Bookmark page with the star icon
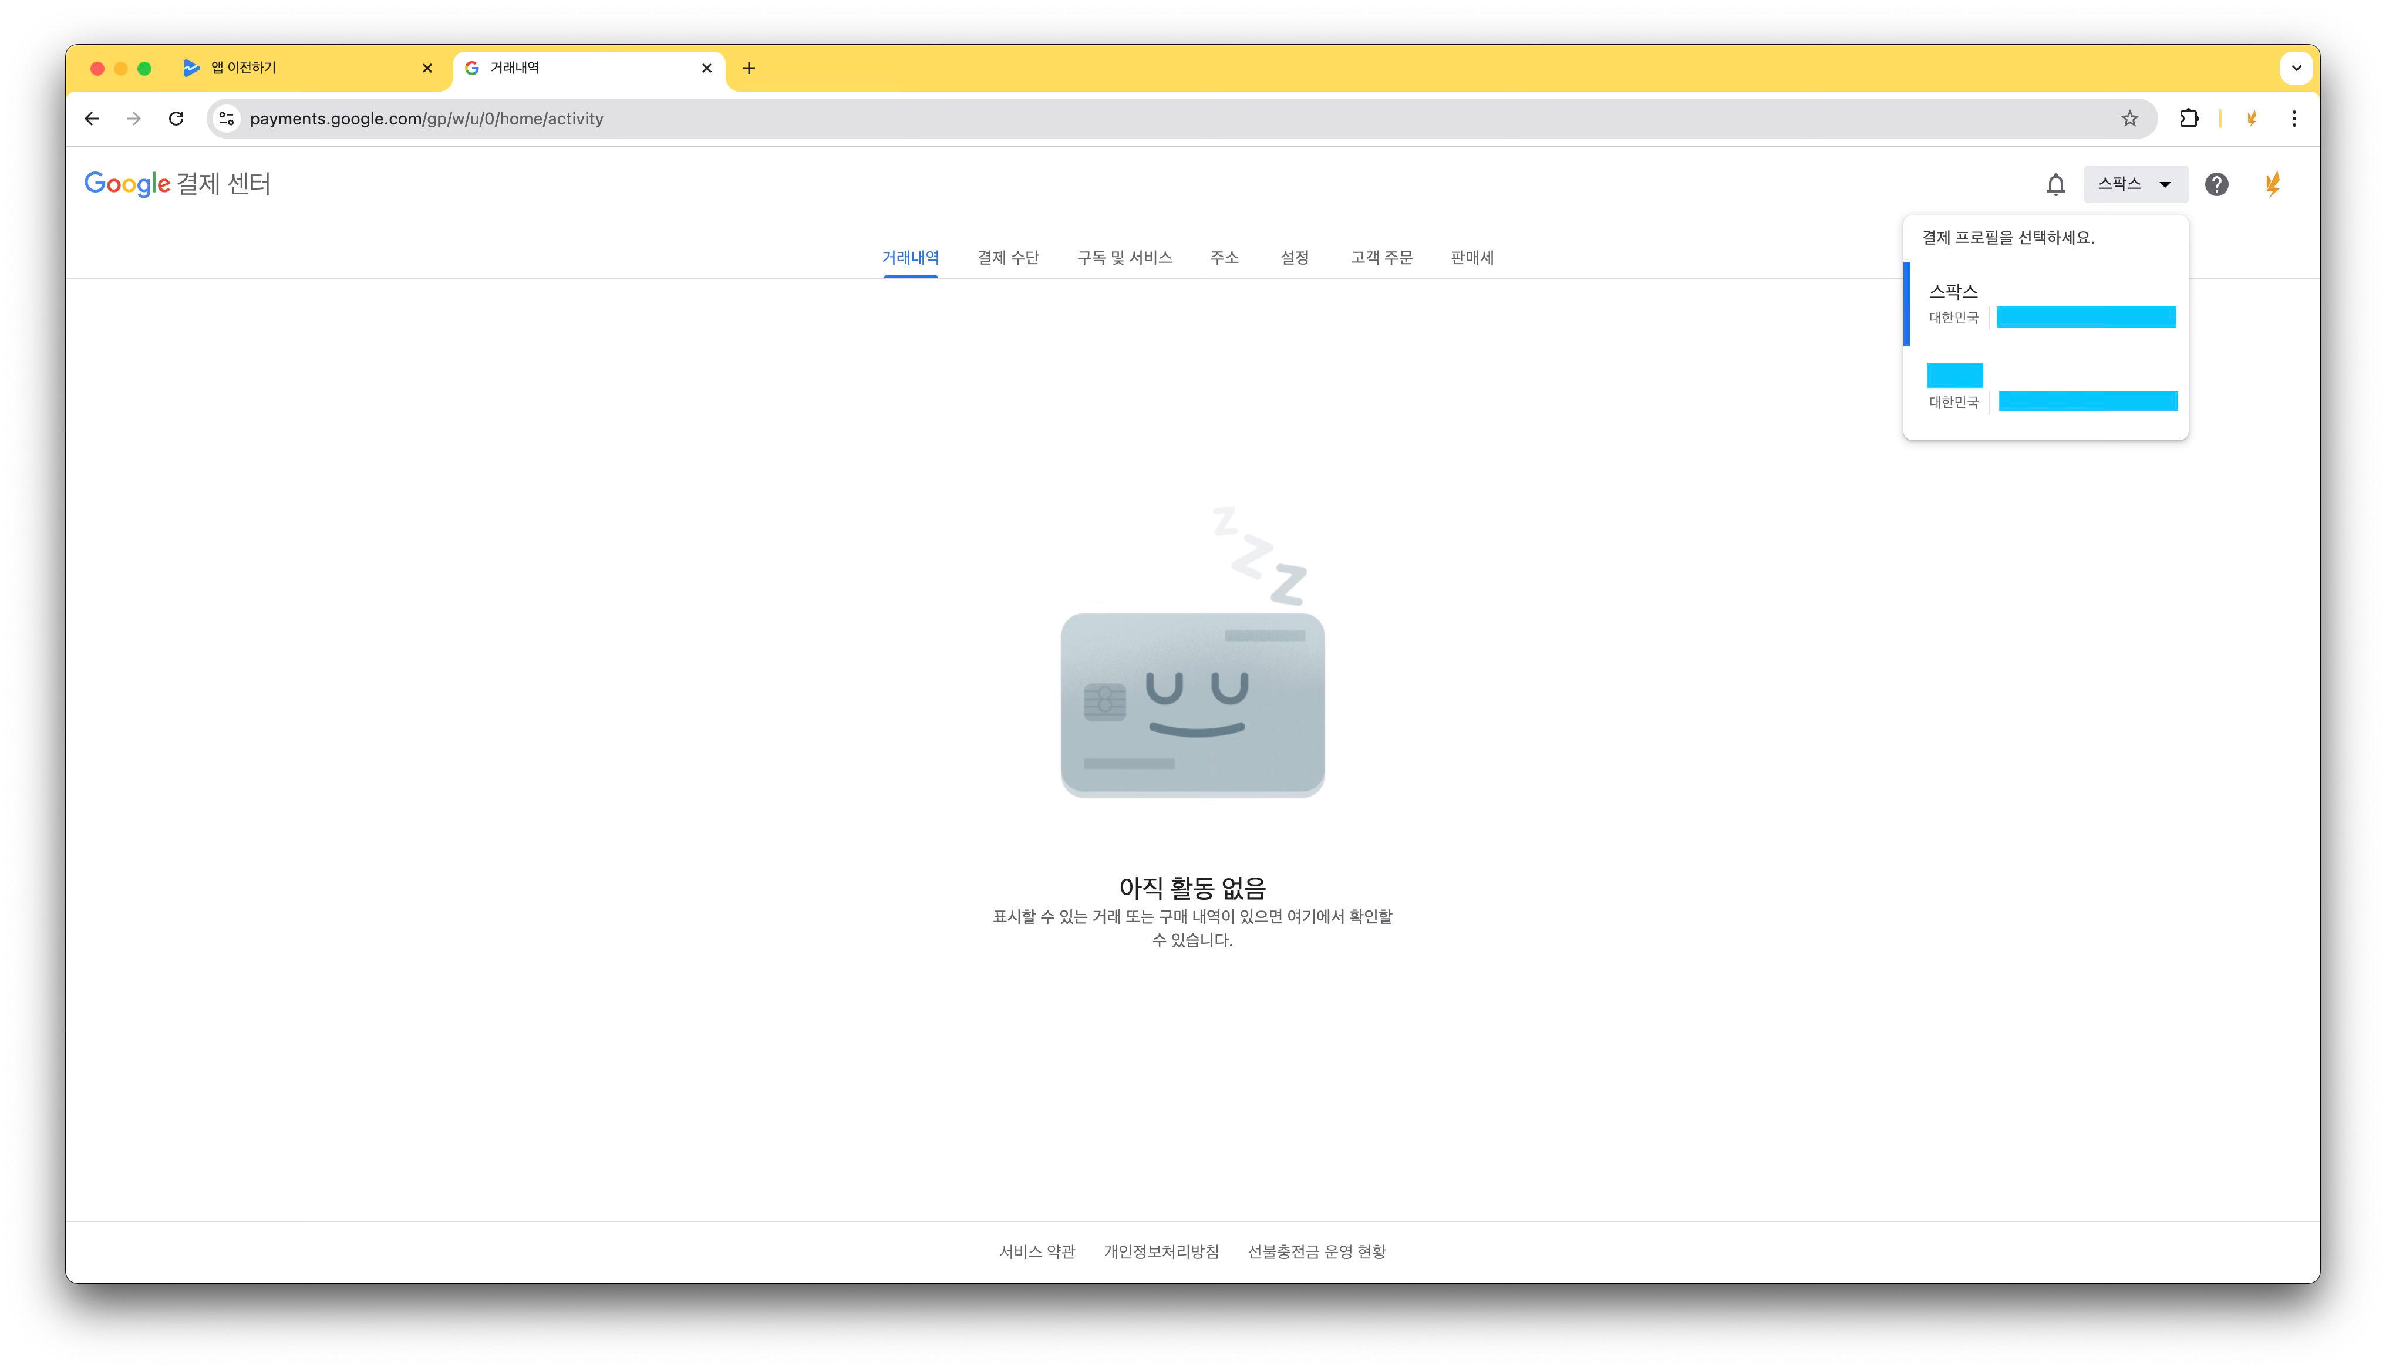 point(2129,119)
